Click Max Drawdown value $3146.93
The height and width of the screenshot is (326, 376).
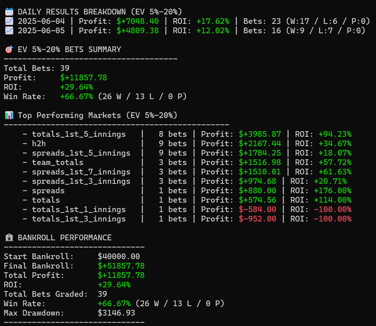(116, 313)
